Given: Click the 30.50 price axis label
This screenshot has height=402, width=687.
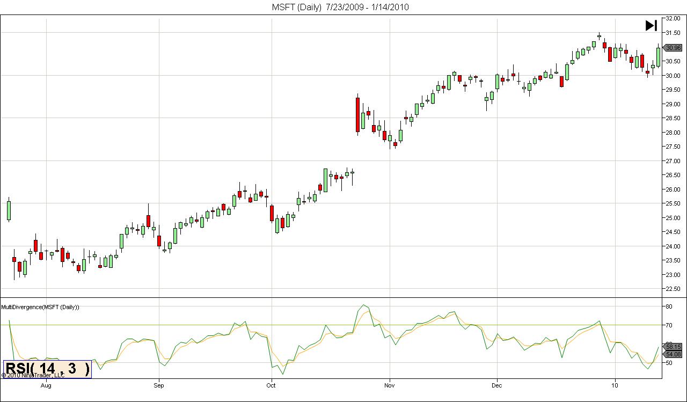Looking at the screenshot, I should click(x=673, y=61).
